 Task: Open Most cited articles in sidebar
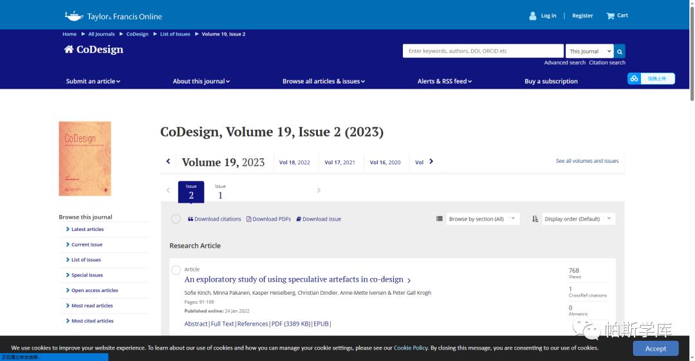tap(92, 320)
